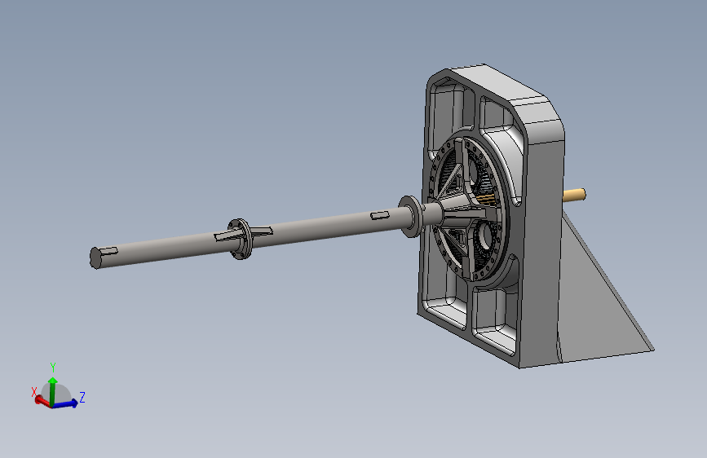Click the 'X' label of the view triad
The image size is (707, 458).
coord(33,392)
